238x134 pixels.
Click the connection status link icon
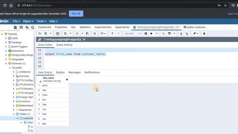point(40,39)
